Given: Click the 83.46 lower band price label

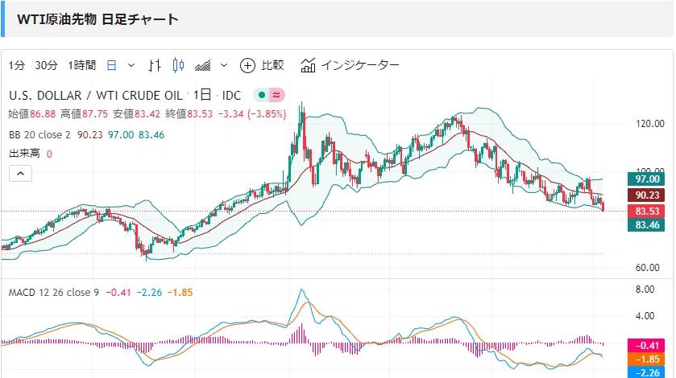Looking at the screenshot, I should point(646,224).
